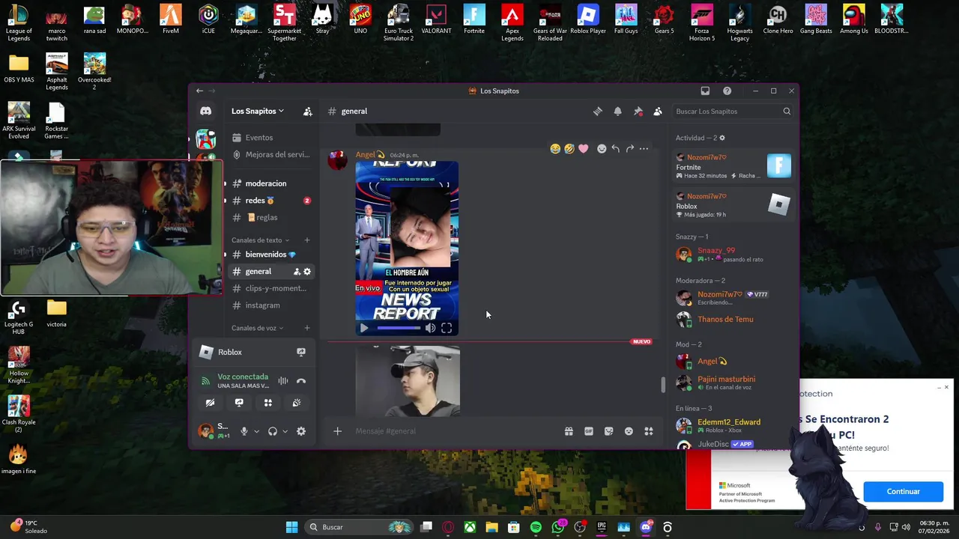Toggle video mute speaker icon

click(430, 328)
